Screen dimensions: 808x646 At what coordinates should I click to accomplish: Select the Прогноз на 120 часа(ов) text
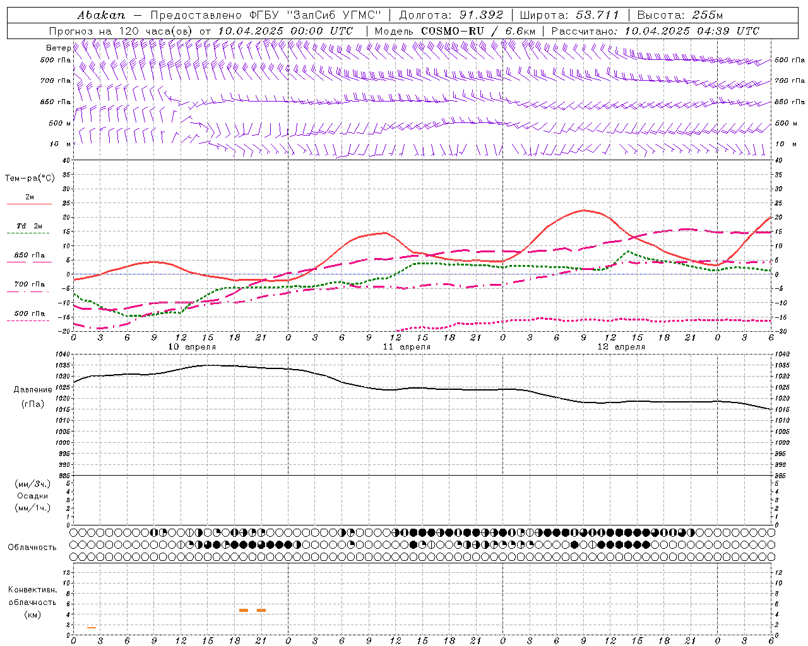122,31
